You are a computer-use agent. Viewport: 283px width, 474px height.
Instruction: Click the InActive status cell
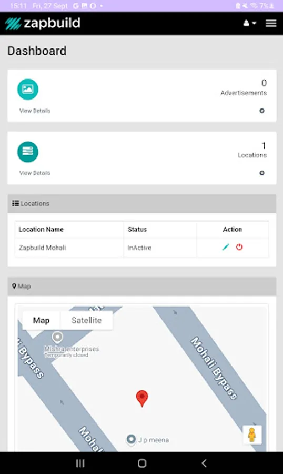pyautogui.click(x=139, y=248)
